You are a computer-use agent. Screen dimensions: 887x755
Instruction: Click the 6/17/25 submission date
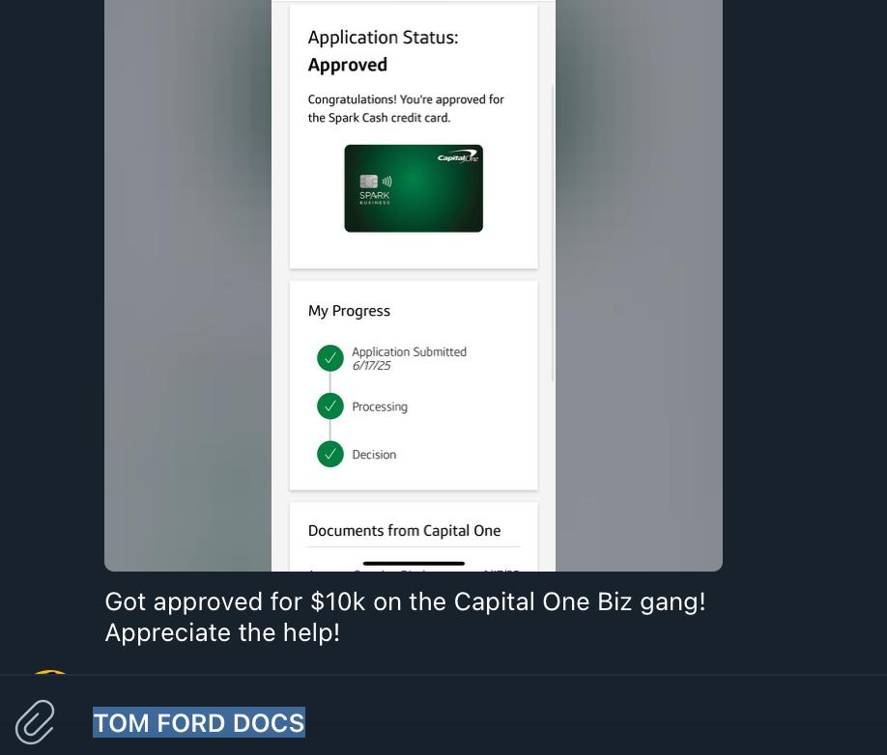[371, 366]
